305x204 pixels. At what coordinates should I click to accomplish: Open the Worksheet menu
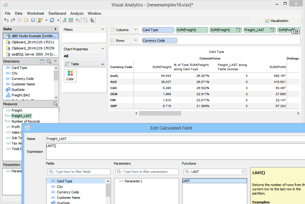[x=35, y=13]
